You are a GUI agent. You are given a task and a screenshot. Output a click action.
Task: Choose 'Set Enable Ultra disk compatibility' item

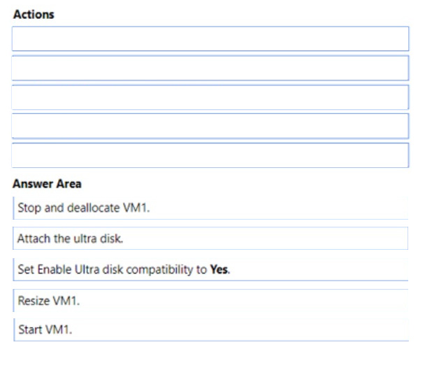[124, 269]
